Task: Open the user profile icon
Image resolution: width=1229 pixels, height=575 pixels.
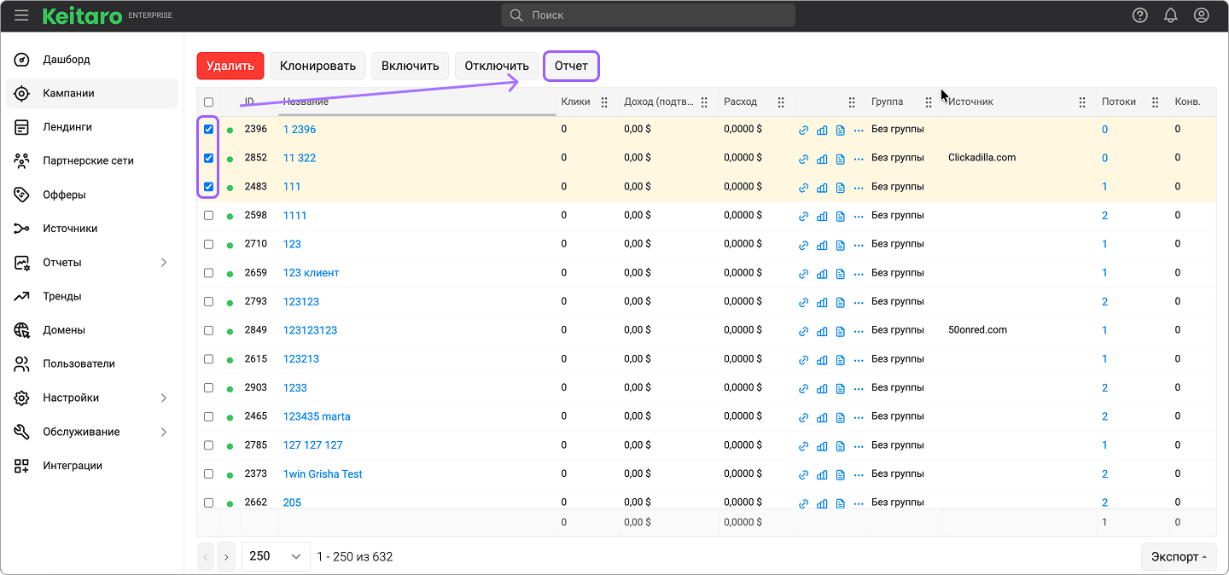Action: 1201,15
